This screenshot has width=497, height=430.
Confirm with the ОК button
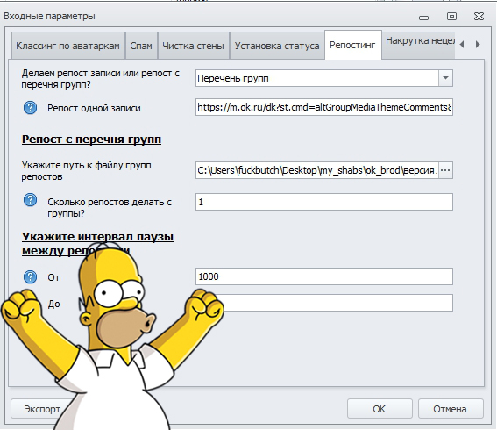coord(380,409)
